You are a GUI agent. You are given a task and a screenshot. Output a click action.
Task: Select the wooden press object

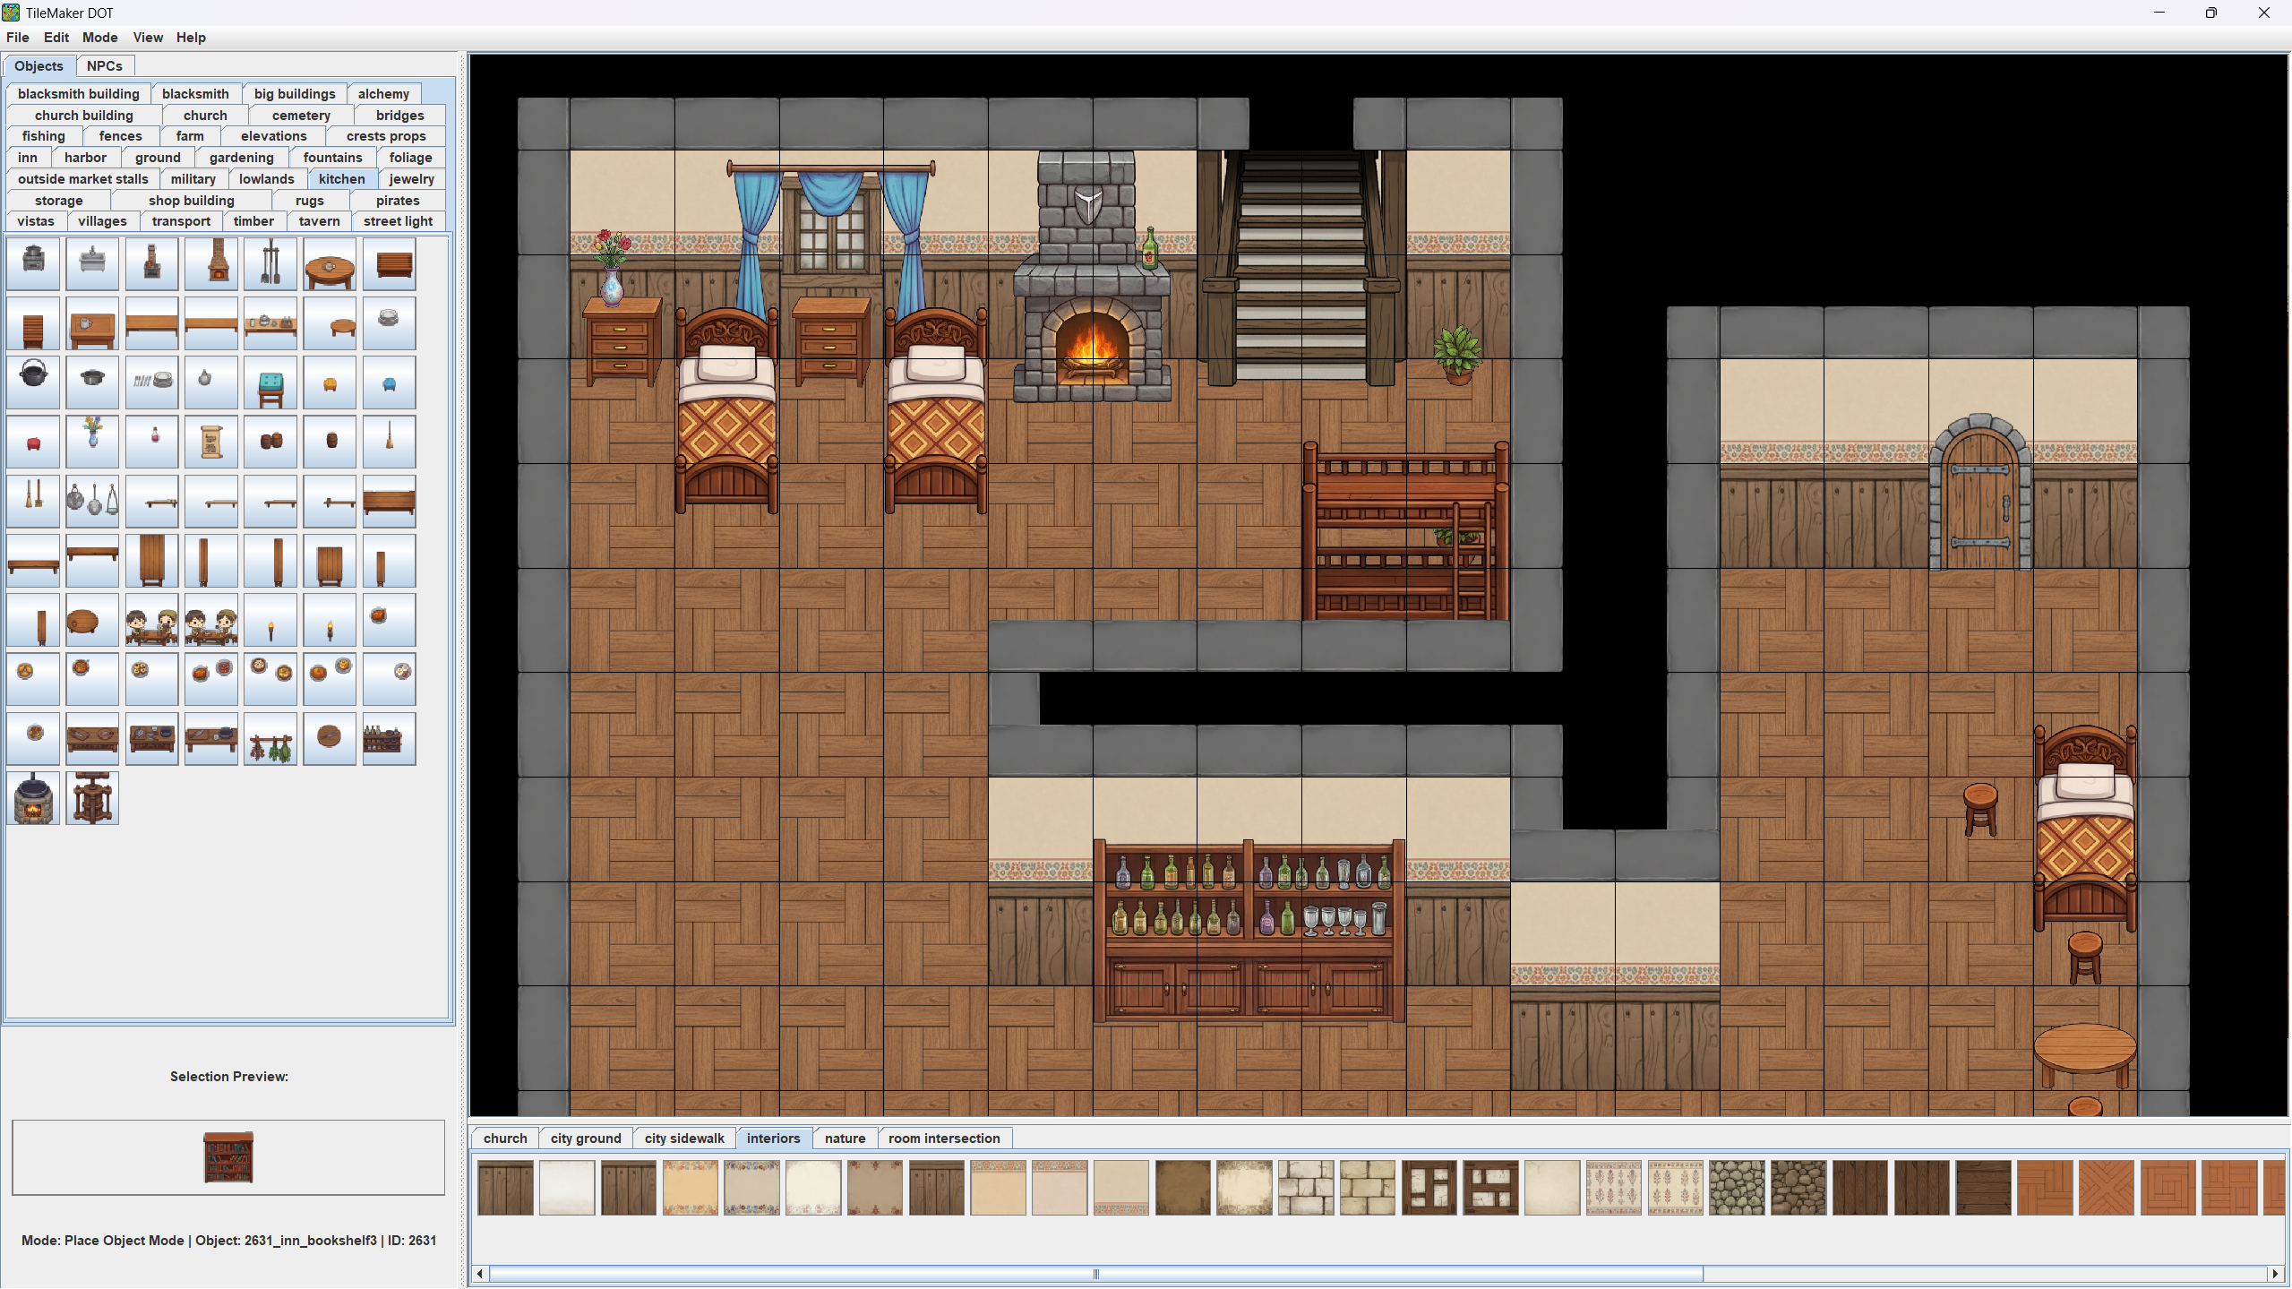click(92, 799)
